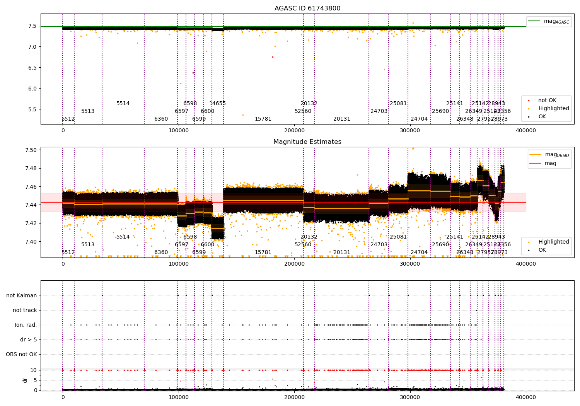The height and width of the screenshot is (406, 580).
Task: Click the 'dr > 5' row label
Action: 29,339
